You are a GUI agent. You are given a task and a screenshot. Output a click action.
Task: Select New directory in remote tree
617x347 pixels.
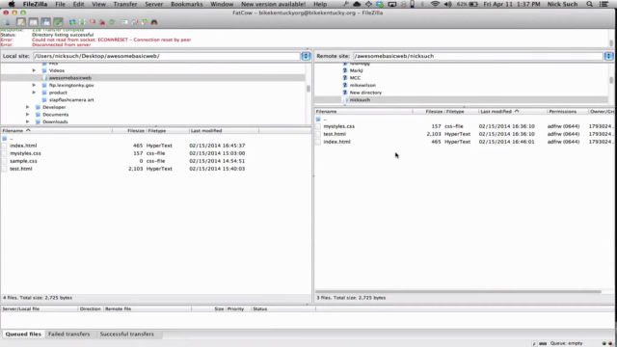click(x=365, y=93)
